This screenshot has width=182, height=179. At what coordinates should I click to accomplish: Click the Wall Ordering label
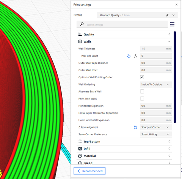(86, 84)
